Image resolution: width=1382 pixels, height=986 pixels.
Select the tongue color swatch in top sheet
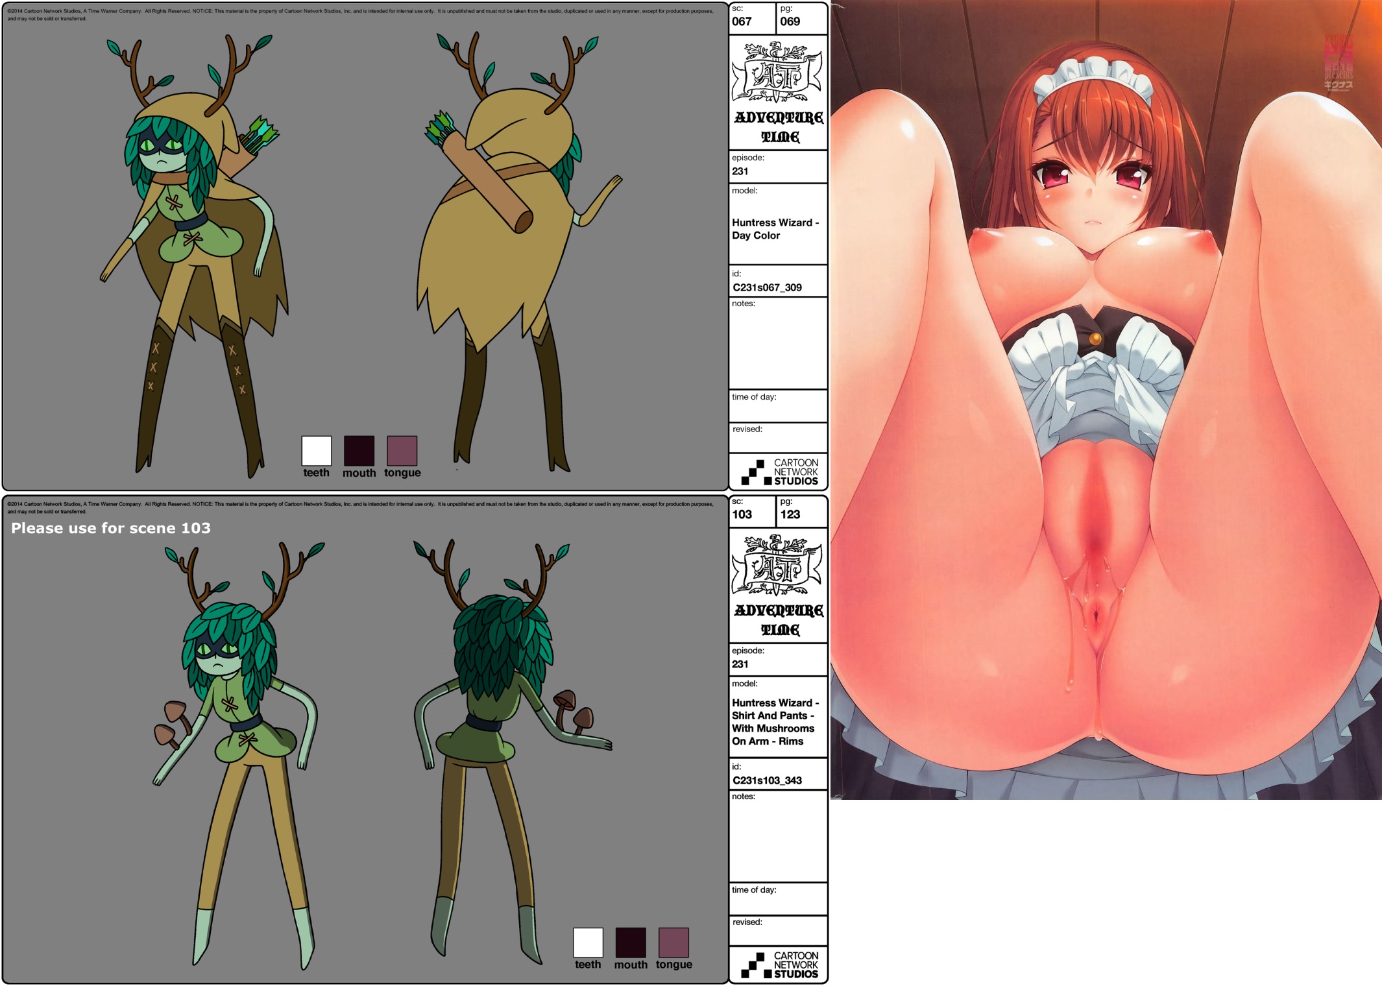[x=402, y=450]
